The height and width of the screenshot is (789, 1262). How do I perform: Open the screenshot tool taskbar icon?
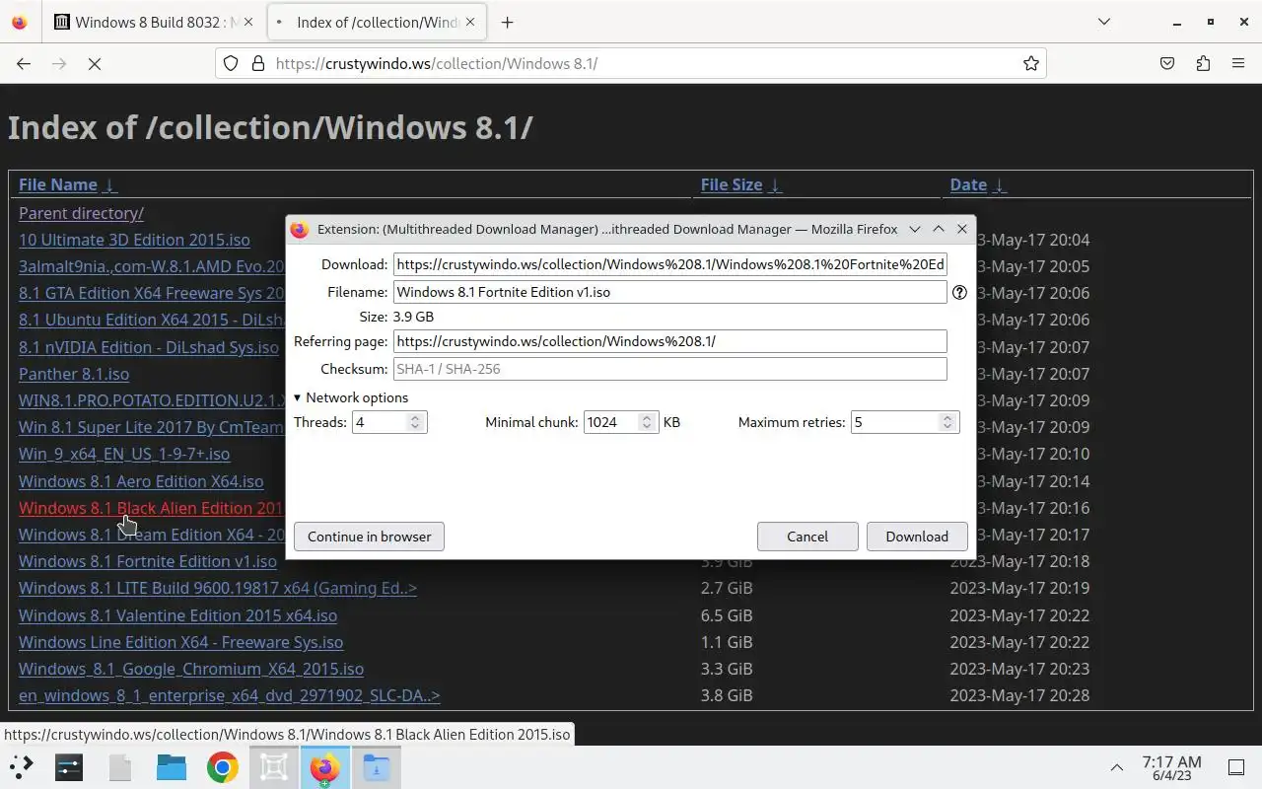(x=274, y=766)
